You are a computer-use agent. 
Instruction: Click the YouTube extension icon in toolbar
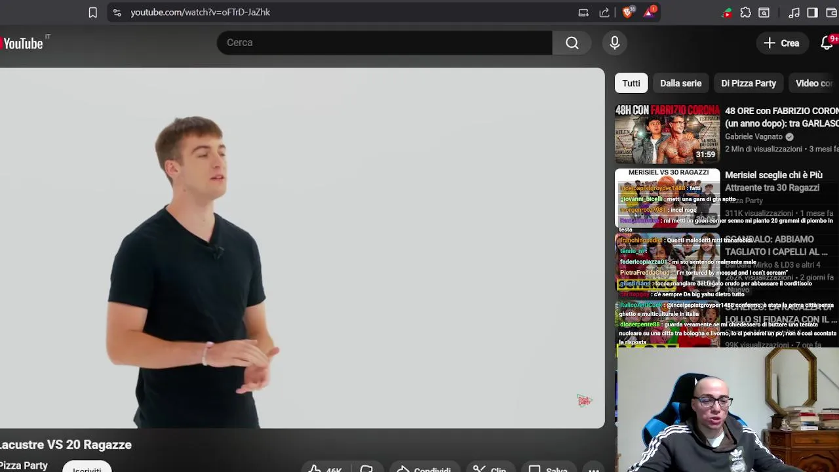tap(727, 12)
